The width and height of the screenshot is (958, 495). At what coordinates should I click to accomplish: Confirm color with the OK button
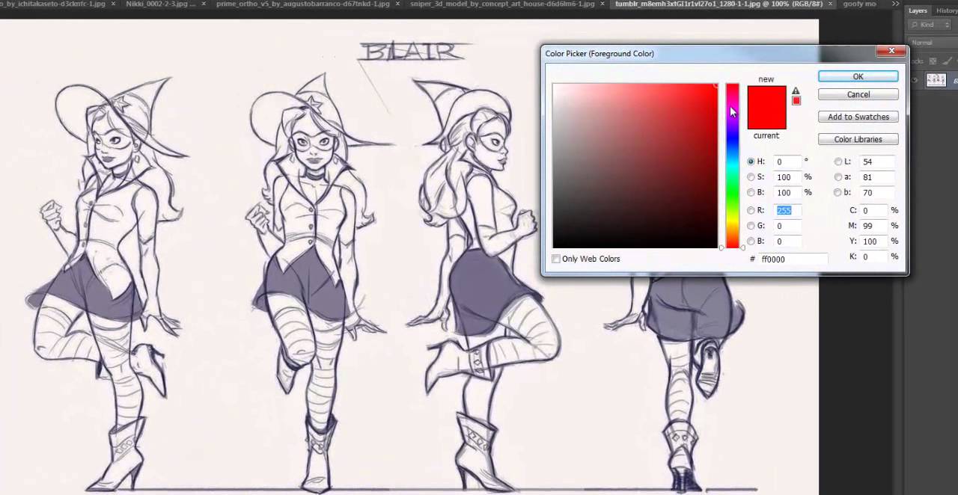point(858,76)
